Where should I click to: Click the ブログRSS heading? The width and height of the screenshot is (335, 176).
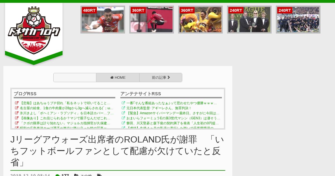click(25, 94)
